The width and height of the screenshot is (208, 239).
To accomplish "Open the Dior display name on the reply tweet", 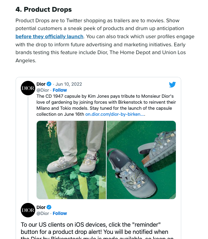I will (x=41, y=207).
